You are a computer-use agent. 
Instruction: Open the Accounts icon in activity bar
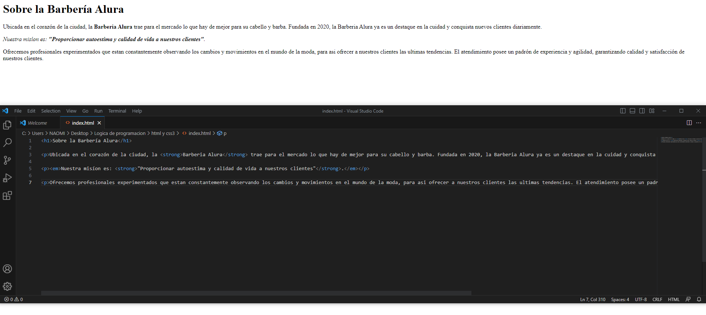tap(7, 269)
